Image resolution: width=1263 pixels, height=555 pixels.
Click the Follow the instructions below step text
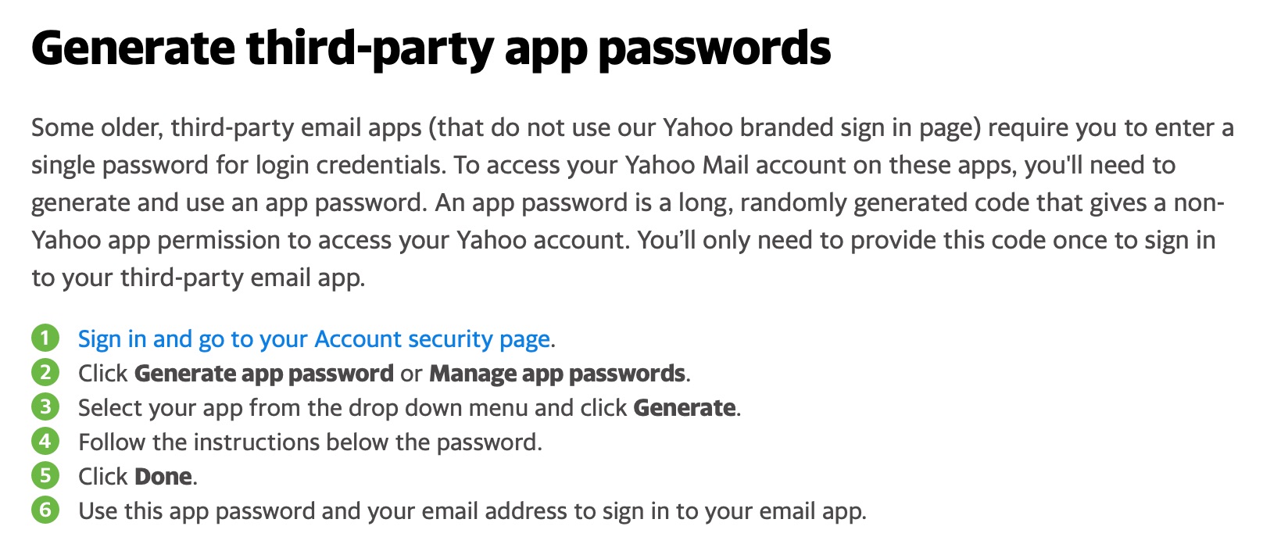pyautogui.click(x=310, y=442)
